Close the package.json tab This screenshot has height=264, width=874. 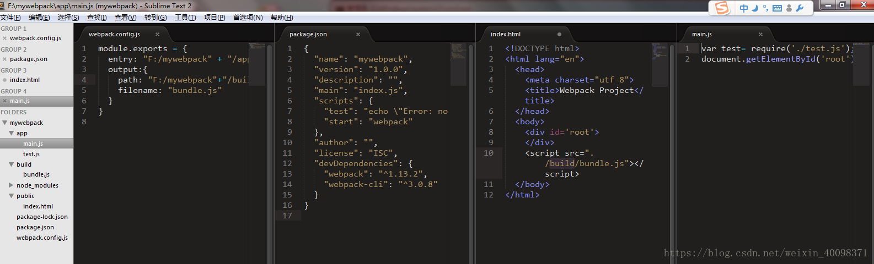pyautogui.click(x=358, y=34)
